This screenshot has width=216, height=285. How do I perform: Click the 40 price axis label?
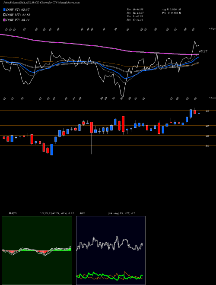[x=207, y=136]
